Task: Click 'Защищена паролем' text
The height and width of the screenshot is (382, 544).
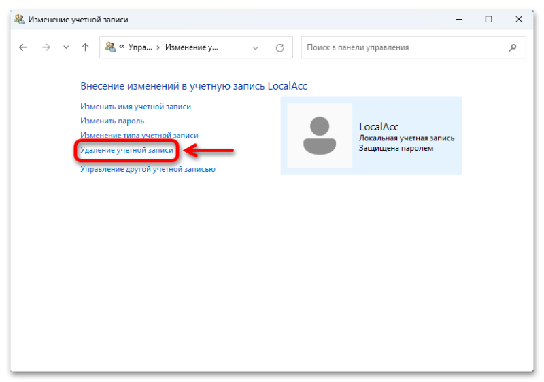Action: click(x=396, y=148)
